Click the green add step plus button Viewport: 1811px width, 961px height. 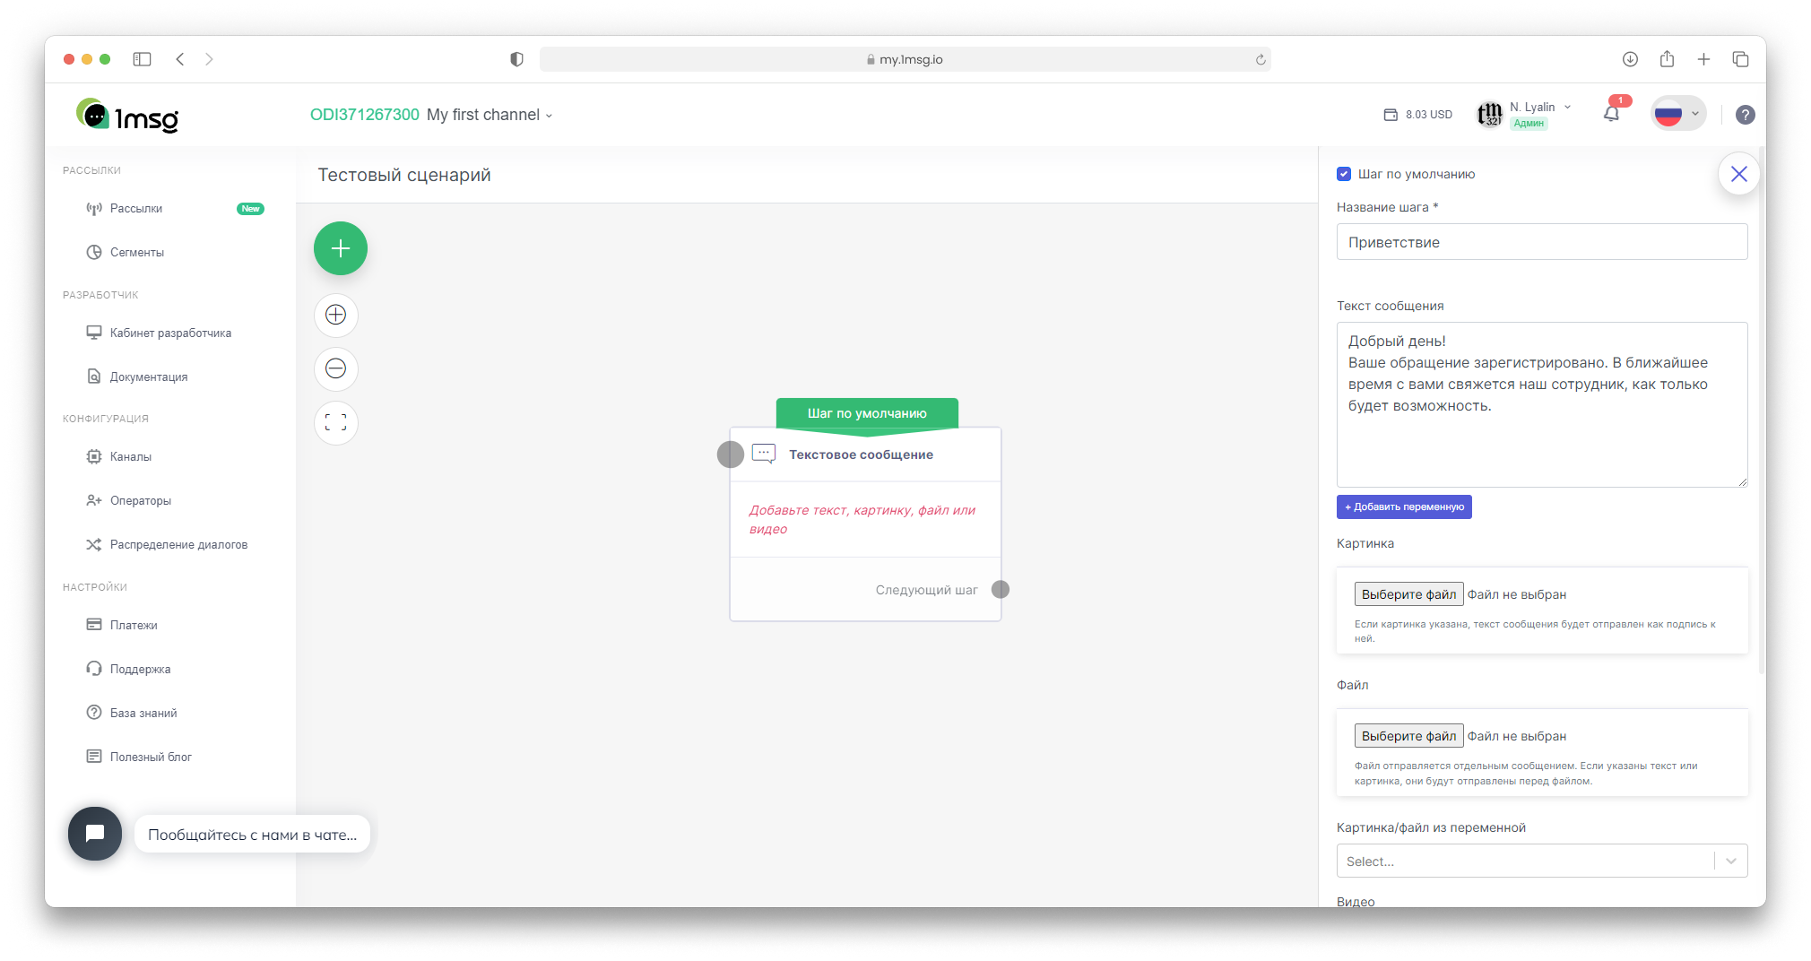point(340,248)
